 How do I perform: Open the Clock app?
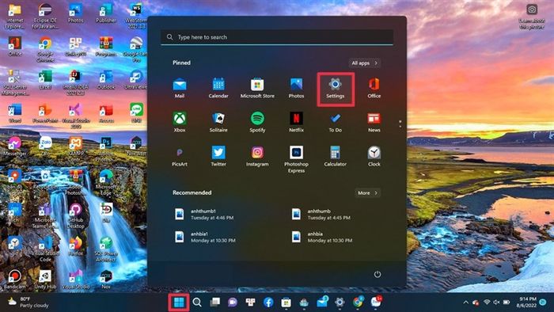tap(374, 156)
